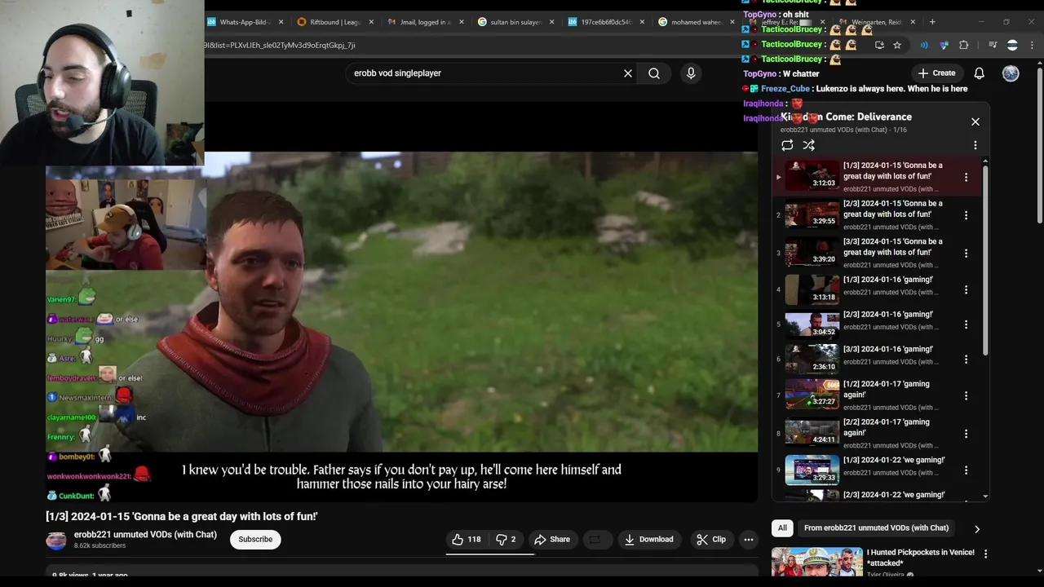The image size is (1044, 587).
Task: Switch to Jmail browser tab
Action: click(424, 22)
